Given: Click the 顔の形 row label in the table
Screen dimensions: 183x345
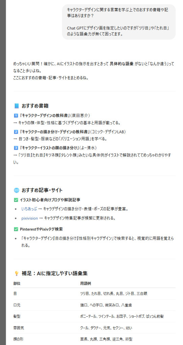Looking at the screenshot, I should (19, 339).
